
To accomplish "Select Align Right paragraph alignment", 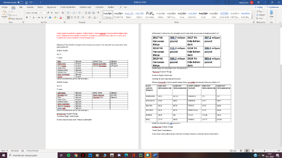I will coord(75,17).
